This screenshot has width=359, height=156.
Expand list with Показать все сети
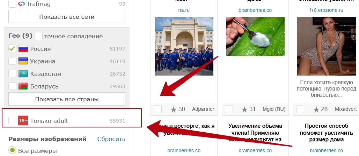coord(67,16)
